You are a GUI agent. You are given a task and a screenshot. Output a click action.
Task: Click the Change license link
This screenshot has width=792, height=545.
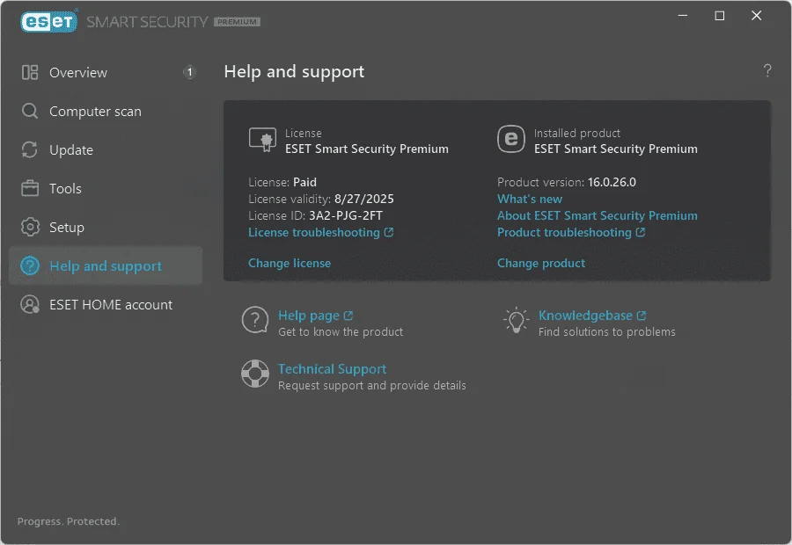coord(290,263)
